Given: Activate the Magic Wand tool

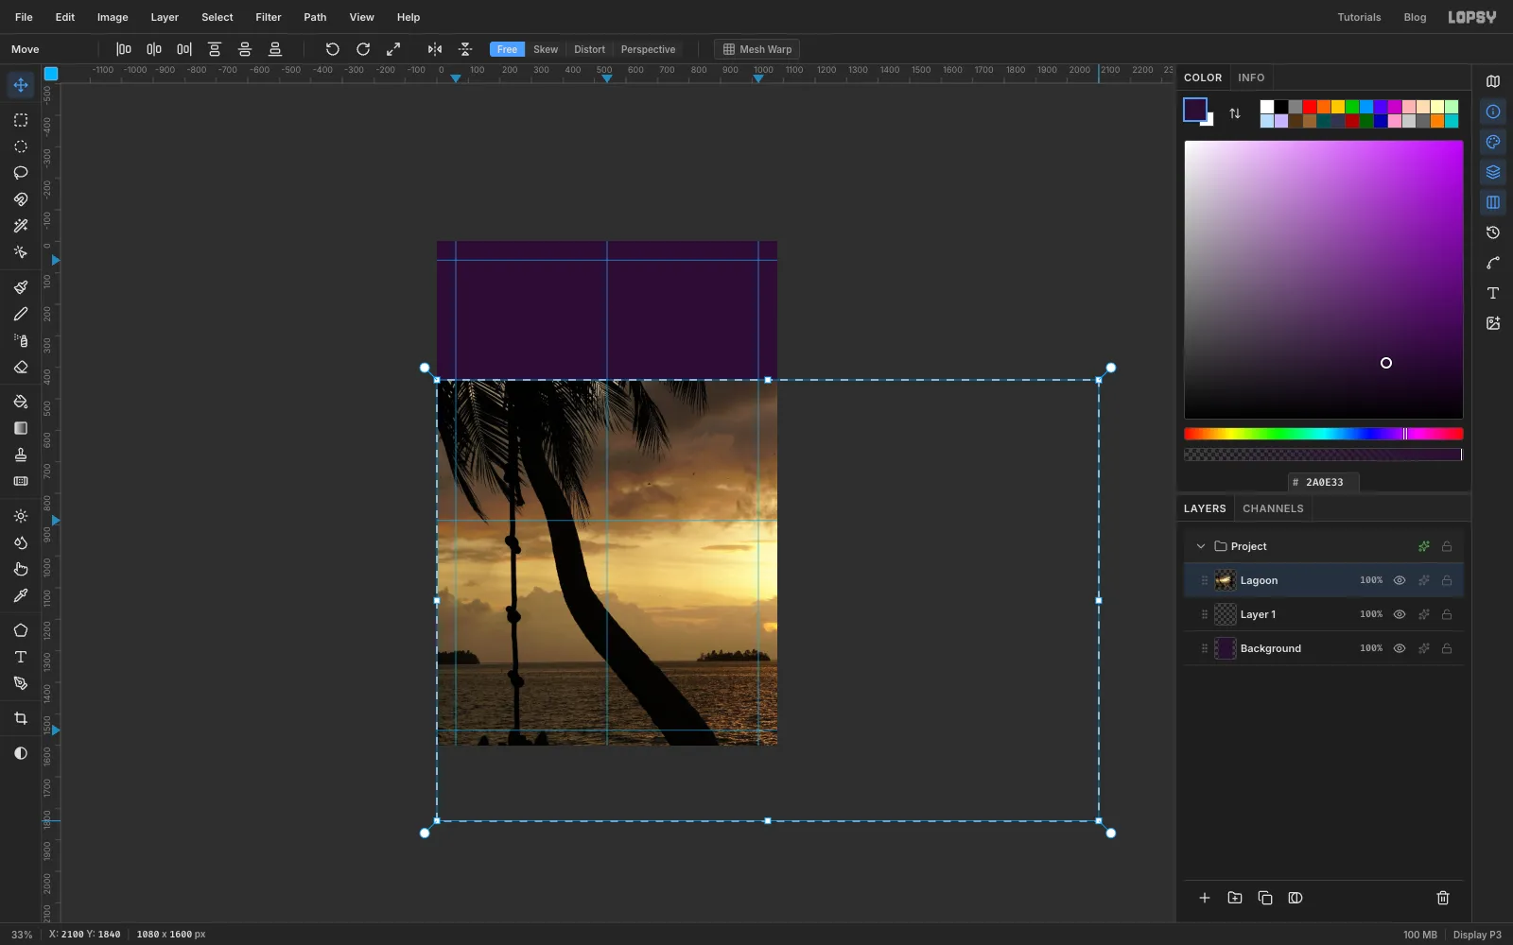Looking at the screenshot, I should click(21, 226).
